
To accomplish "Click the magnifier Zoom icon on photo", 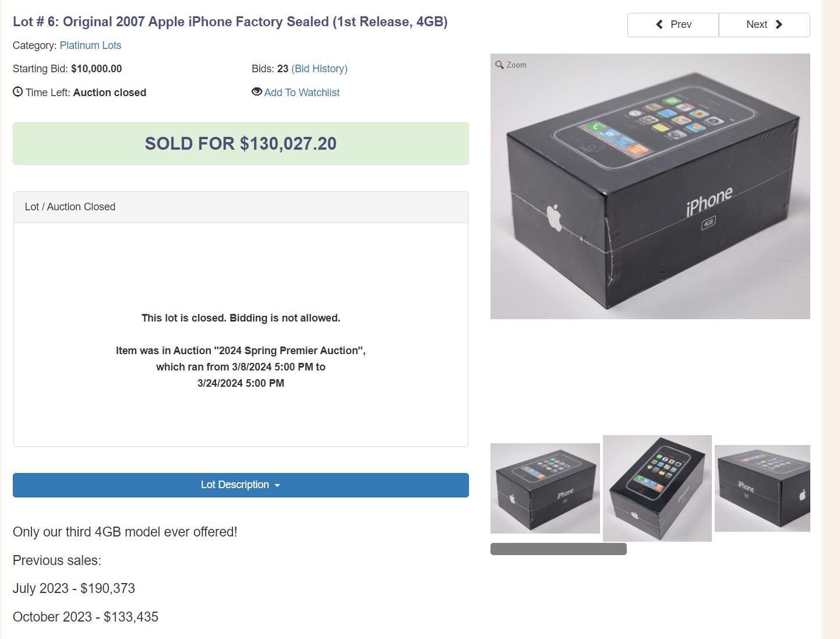I will tap(499, 65).
